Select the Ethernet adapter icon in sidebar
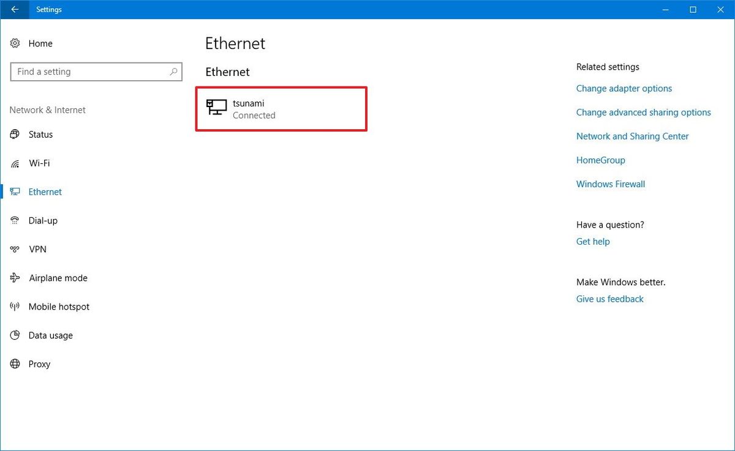735x451 pixels. point(14,192)
